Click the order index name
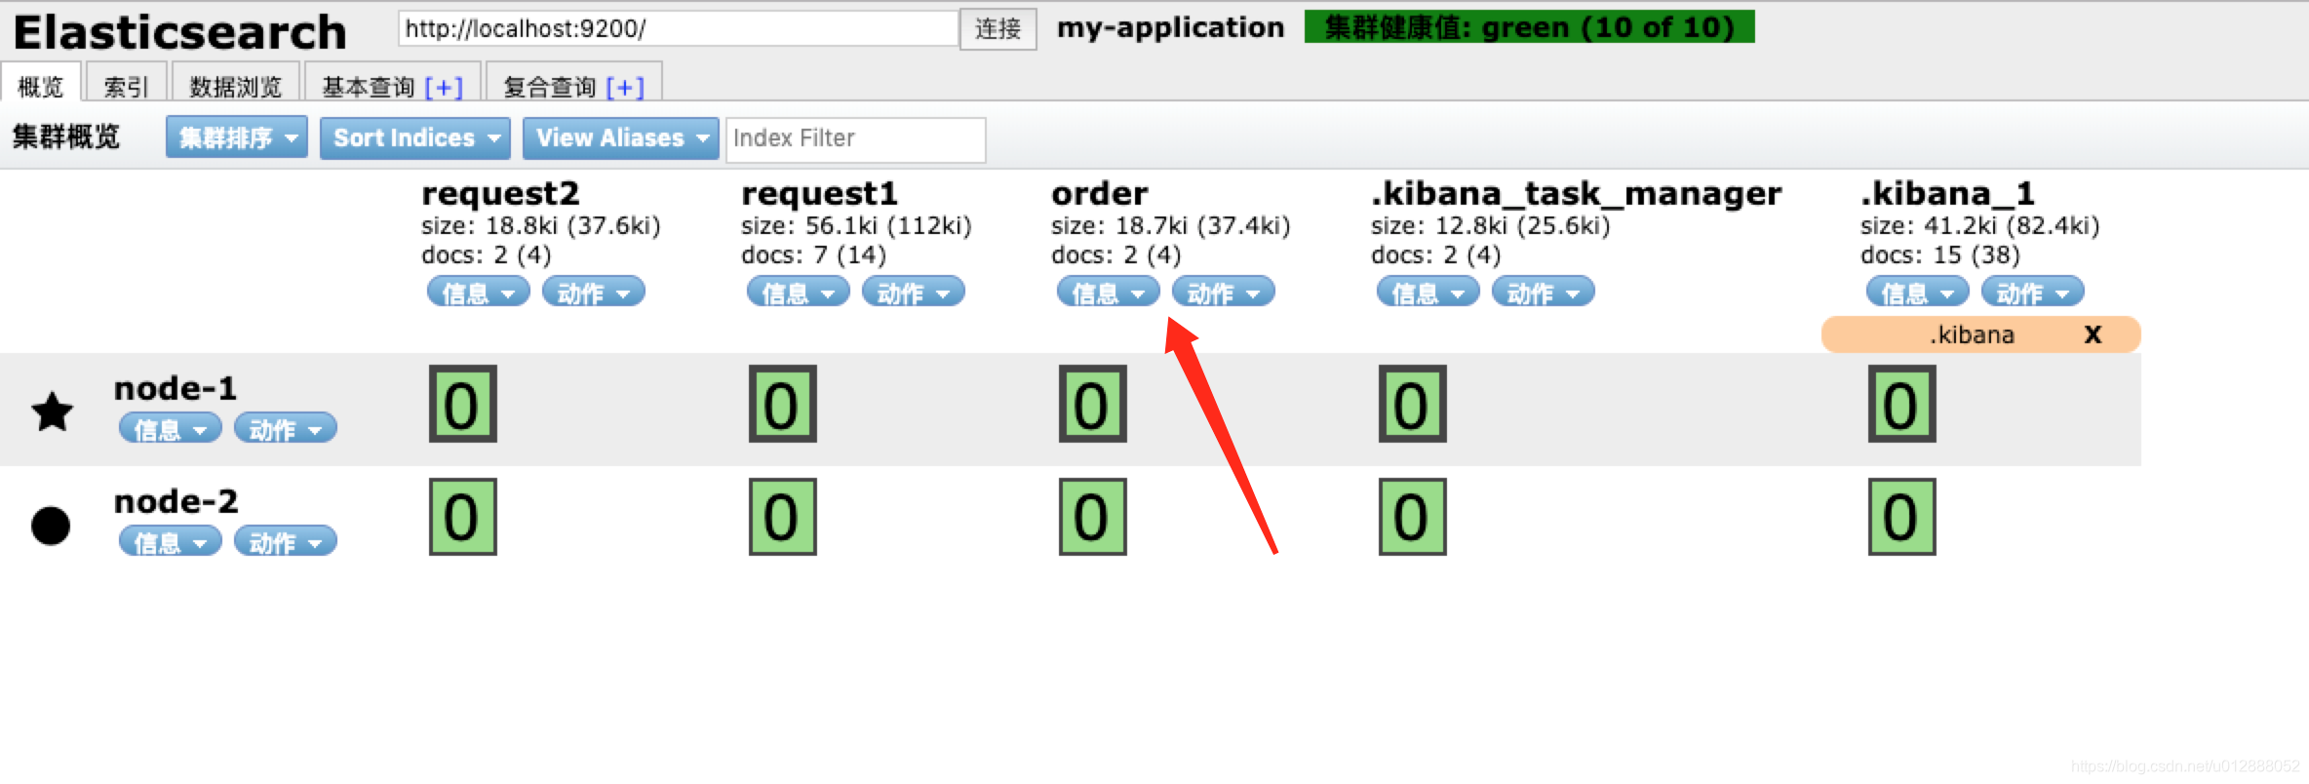 [x=1100, y=193]
